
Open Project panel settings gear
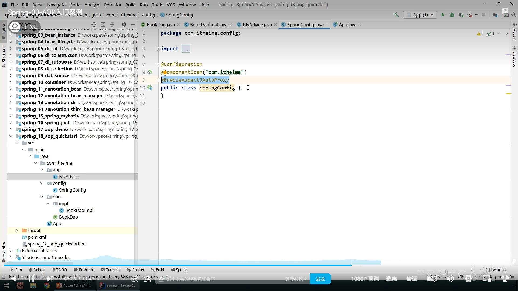pyautogui.click(x=124, y=25)
